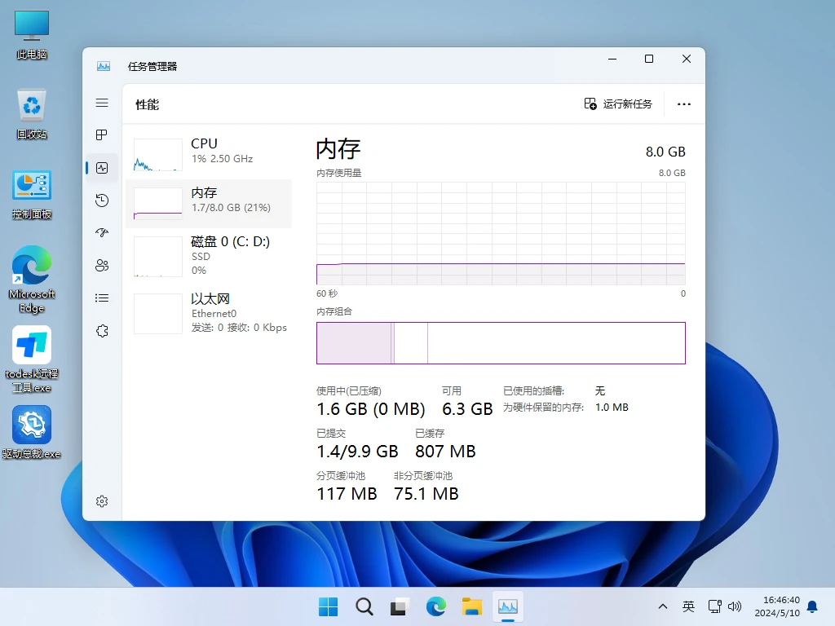Open 此电脑 desktop icon
The width and height of the screenshot is (835, 626).
click(x=32, y=34)
